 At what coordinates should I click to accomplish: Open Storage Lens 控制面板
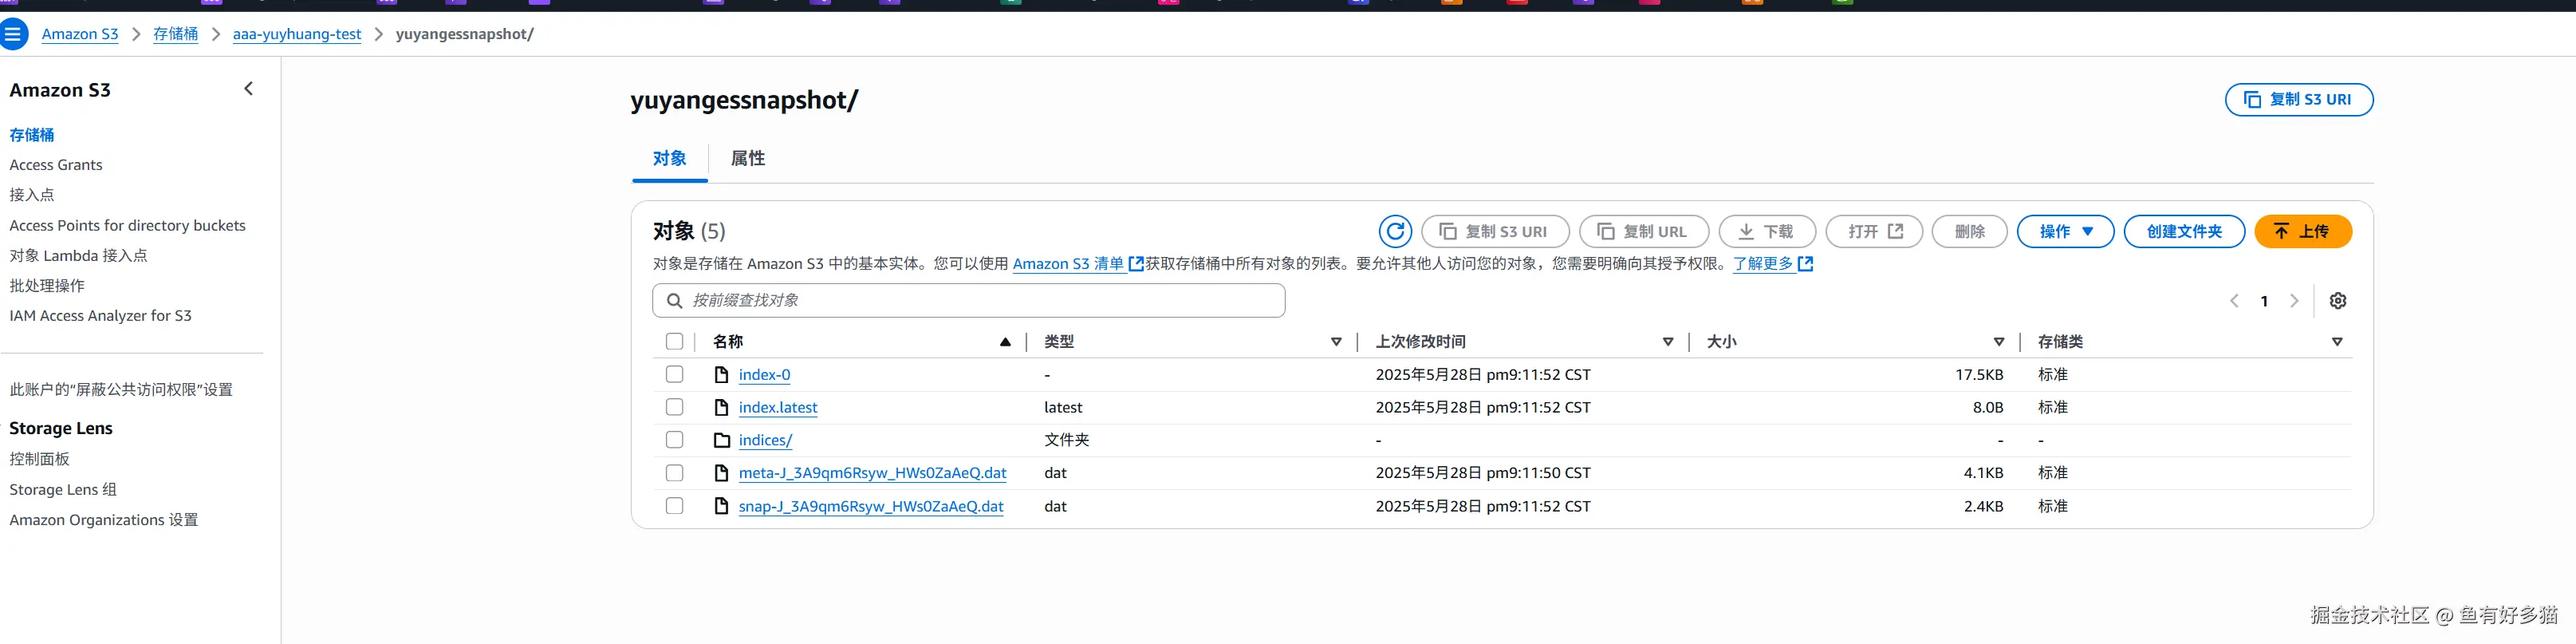pos(40,459)
